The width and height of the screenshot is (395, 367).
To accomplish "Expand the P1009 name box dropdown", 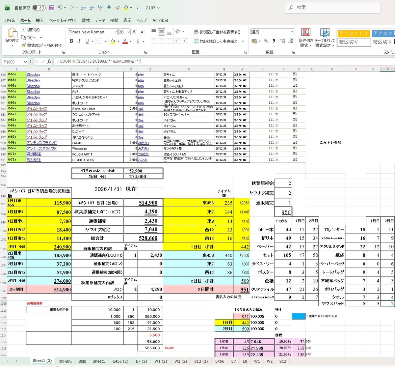I will click(25, 62).
